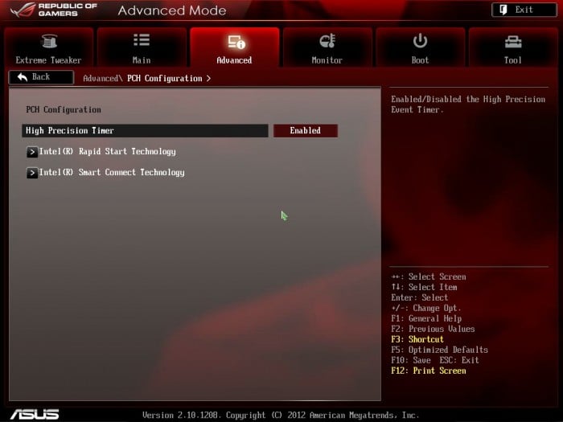This screenshot has height=422, width=563.
Task: Select the High Precision Timer row
Action: tap(145, 130)
